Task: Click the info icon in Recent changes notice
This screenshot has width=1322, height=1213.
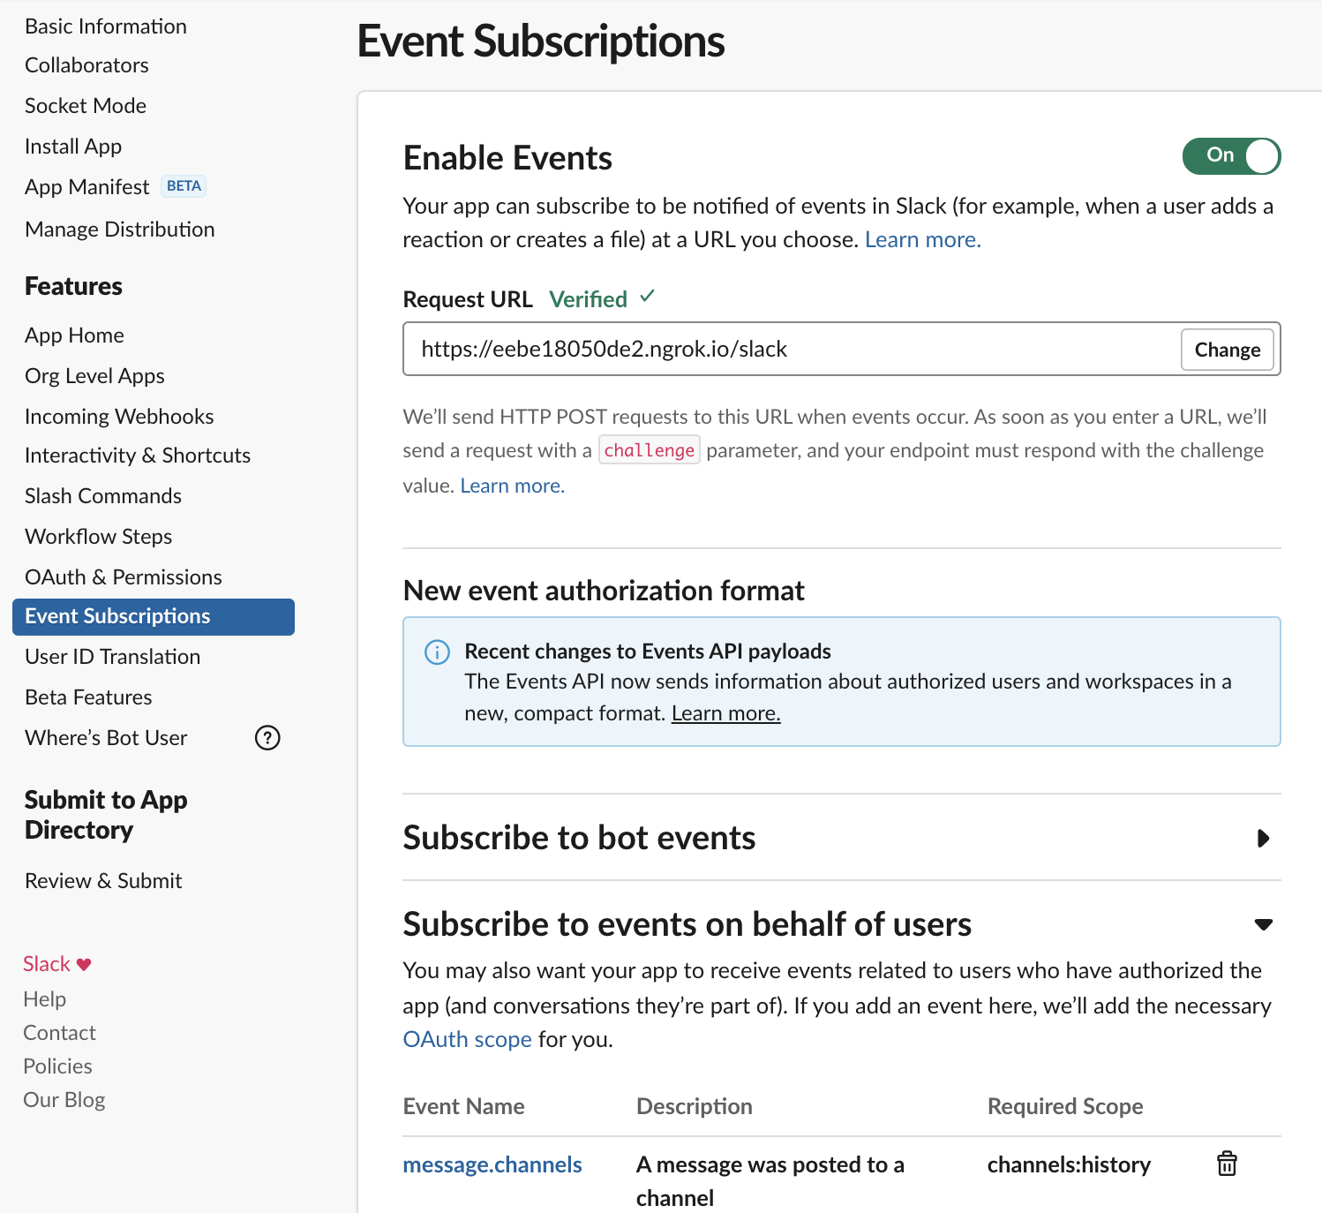Action: [437, 652]
